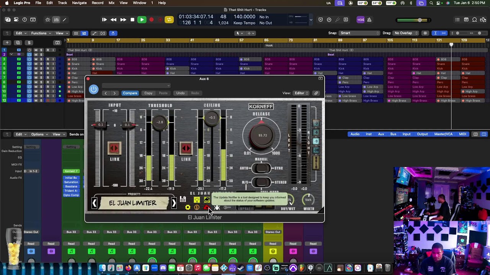Open the plugin View Editor dropdown

click(301, 93)
